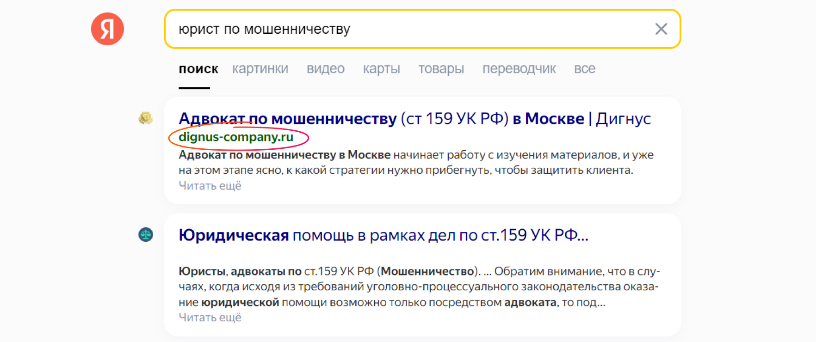This screenshot has width=816, height=342.
Task: Expand the second result via Читать ещё
Action: click(210, 317)
